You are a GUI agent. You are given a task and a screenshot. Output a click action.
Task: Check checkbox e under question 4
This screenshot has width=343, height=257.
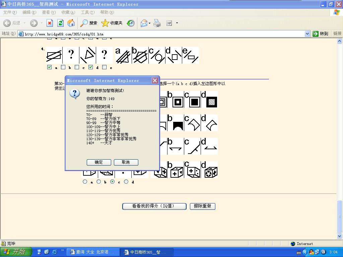[x=105, y=67]
